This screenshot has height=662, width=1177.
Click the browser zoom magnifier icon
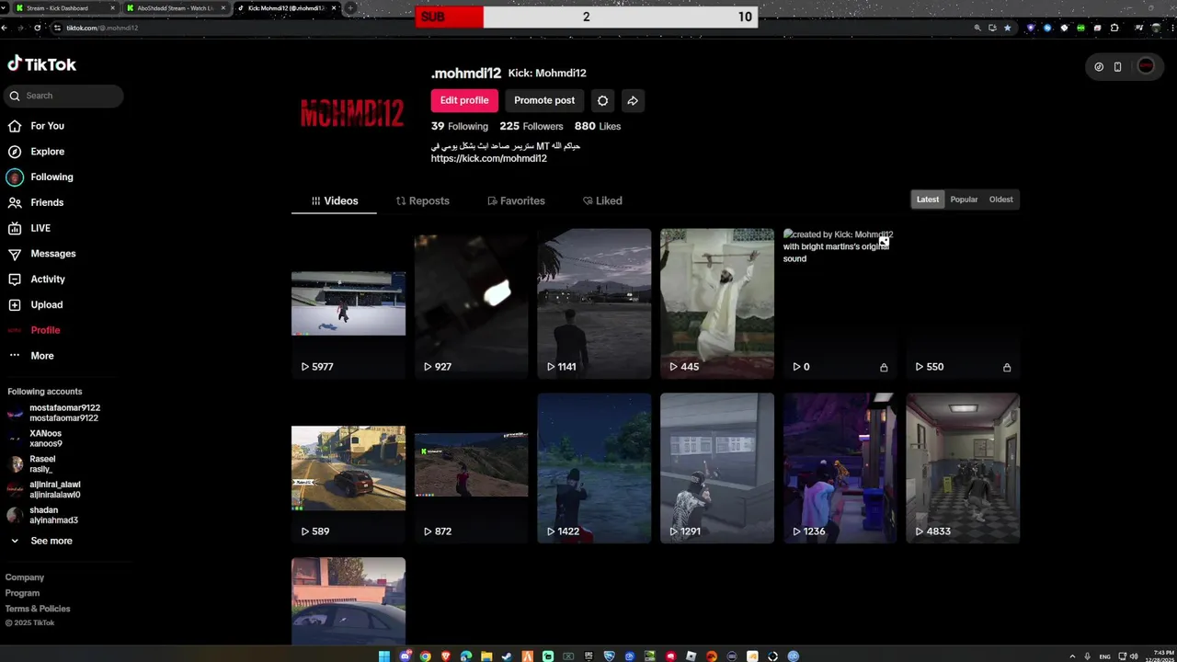(977, 28)
